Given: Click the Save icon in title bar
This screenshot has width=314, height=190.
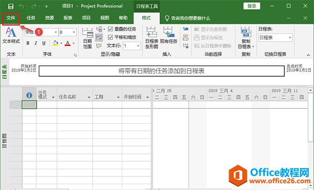Looking at the screenshot, I should pyautogui.click(x=11, y=6).
